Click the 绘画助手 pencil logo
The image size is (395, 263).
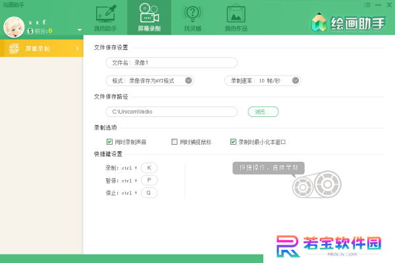coord(319,22)
